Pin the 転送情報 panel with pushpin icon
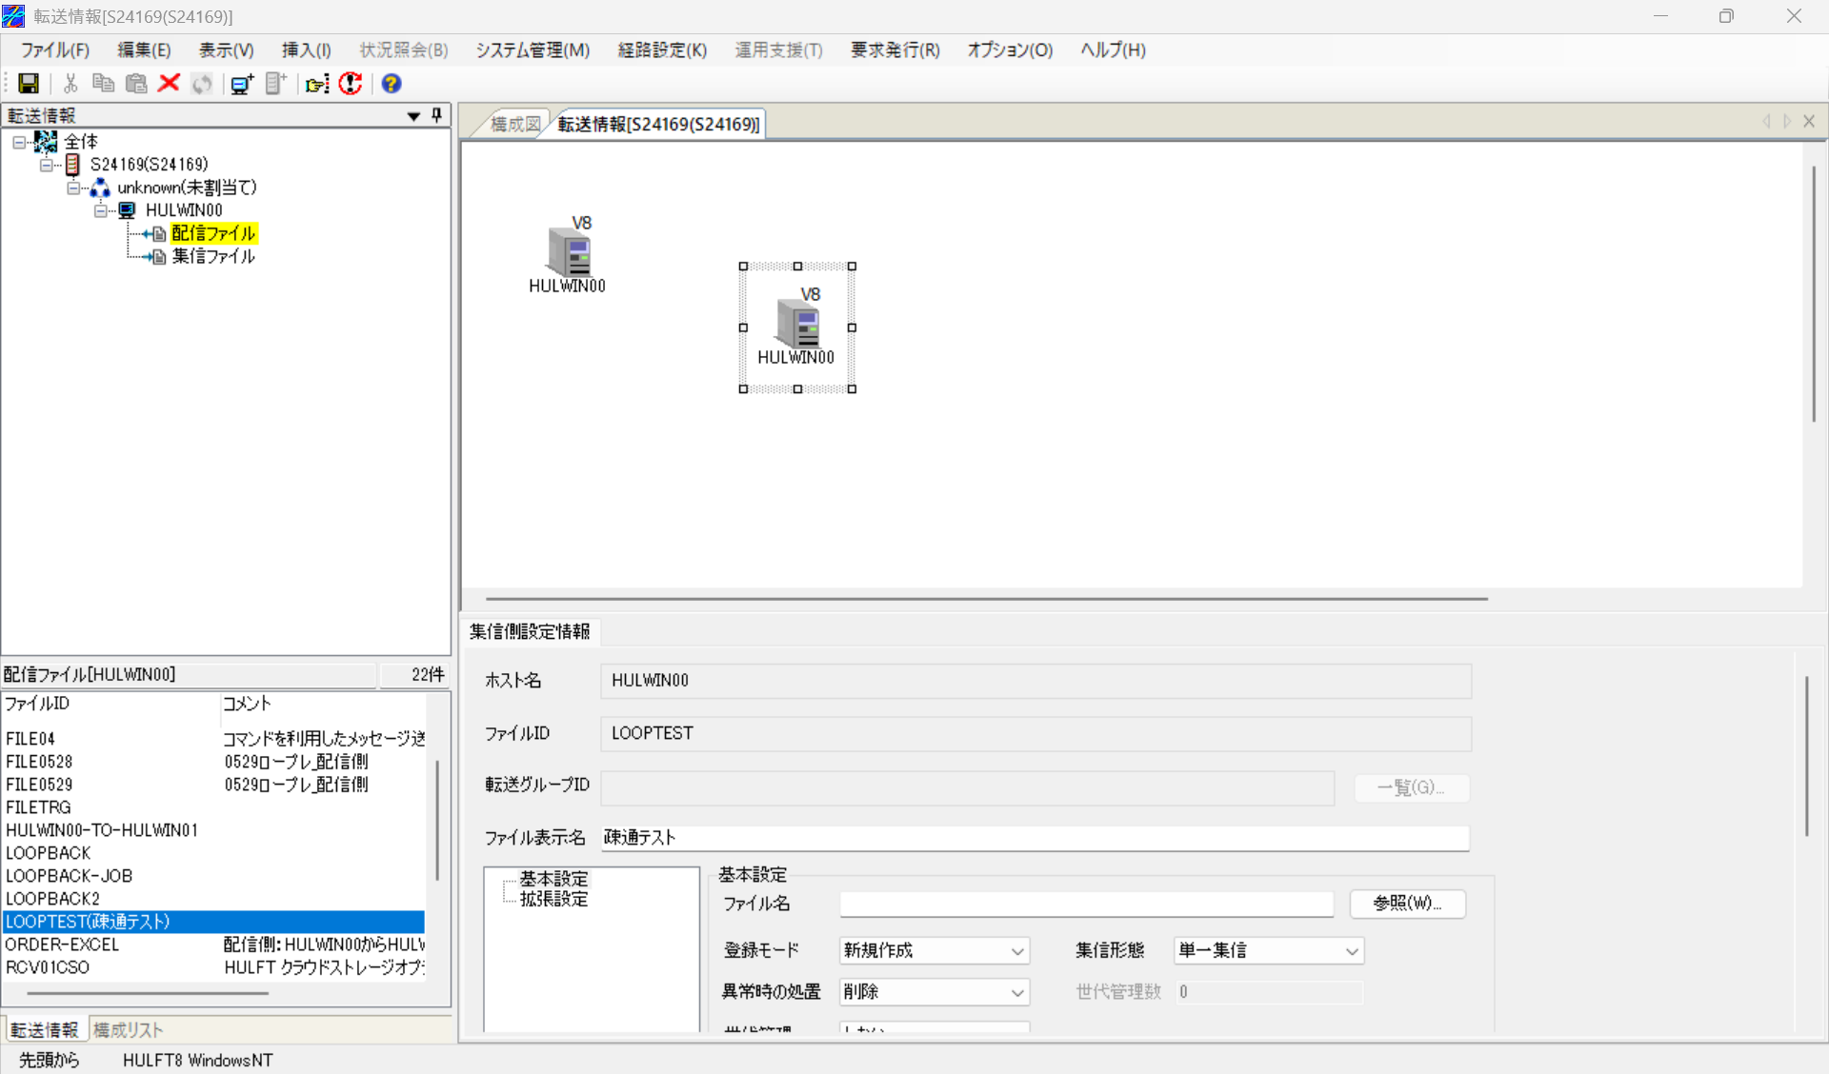The height and width of the screenshot is (1074, 1829). (x=437, y=115)
